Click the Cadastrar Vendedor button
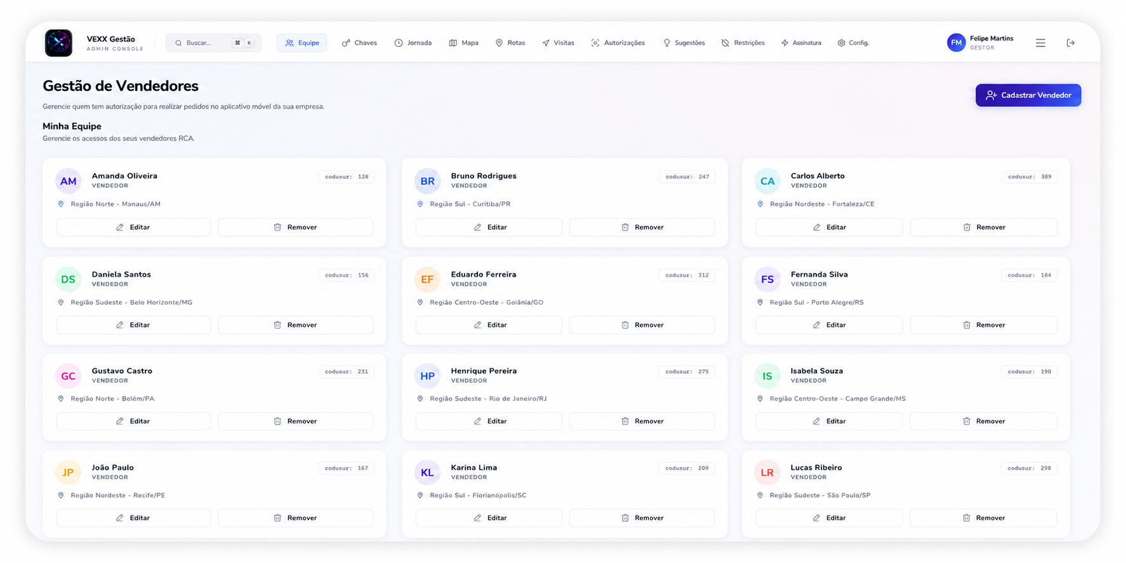This screenshot has width=1126, height=563. pyautogui.click(x=1028, y=95)
